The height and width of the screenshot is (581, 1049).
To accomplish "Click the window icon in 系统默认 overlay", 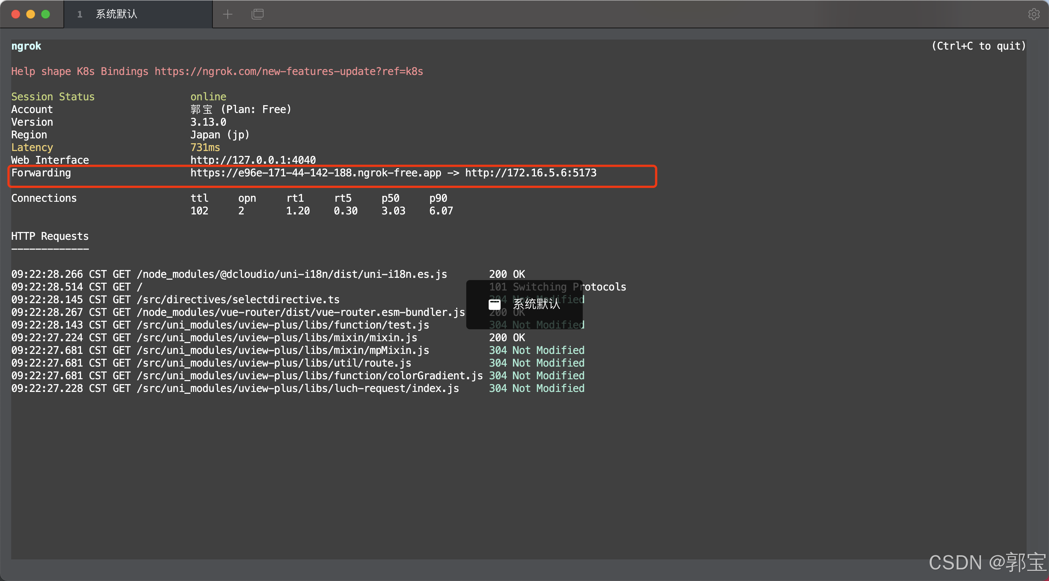I will click(494, 304).
